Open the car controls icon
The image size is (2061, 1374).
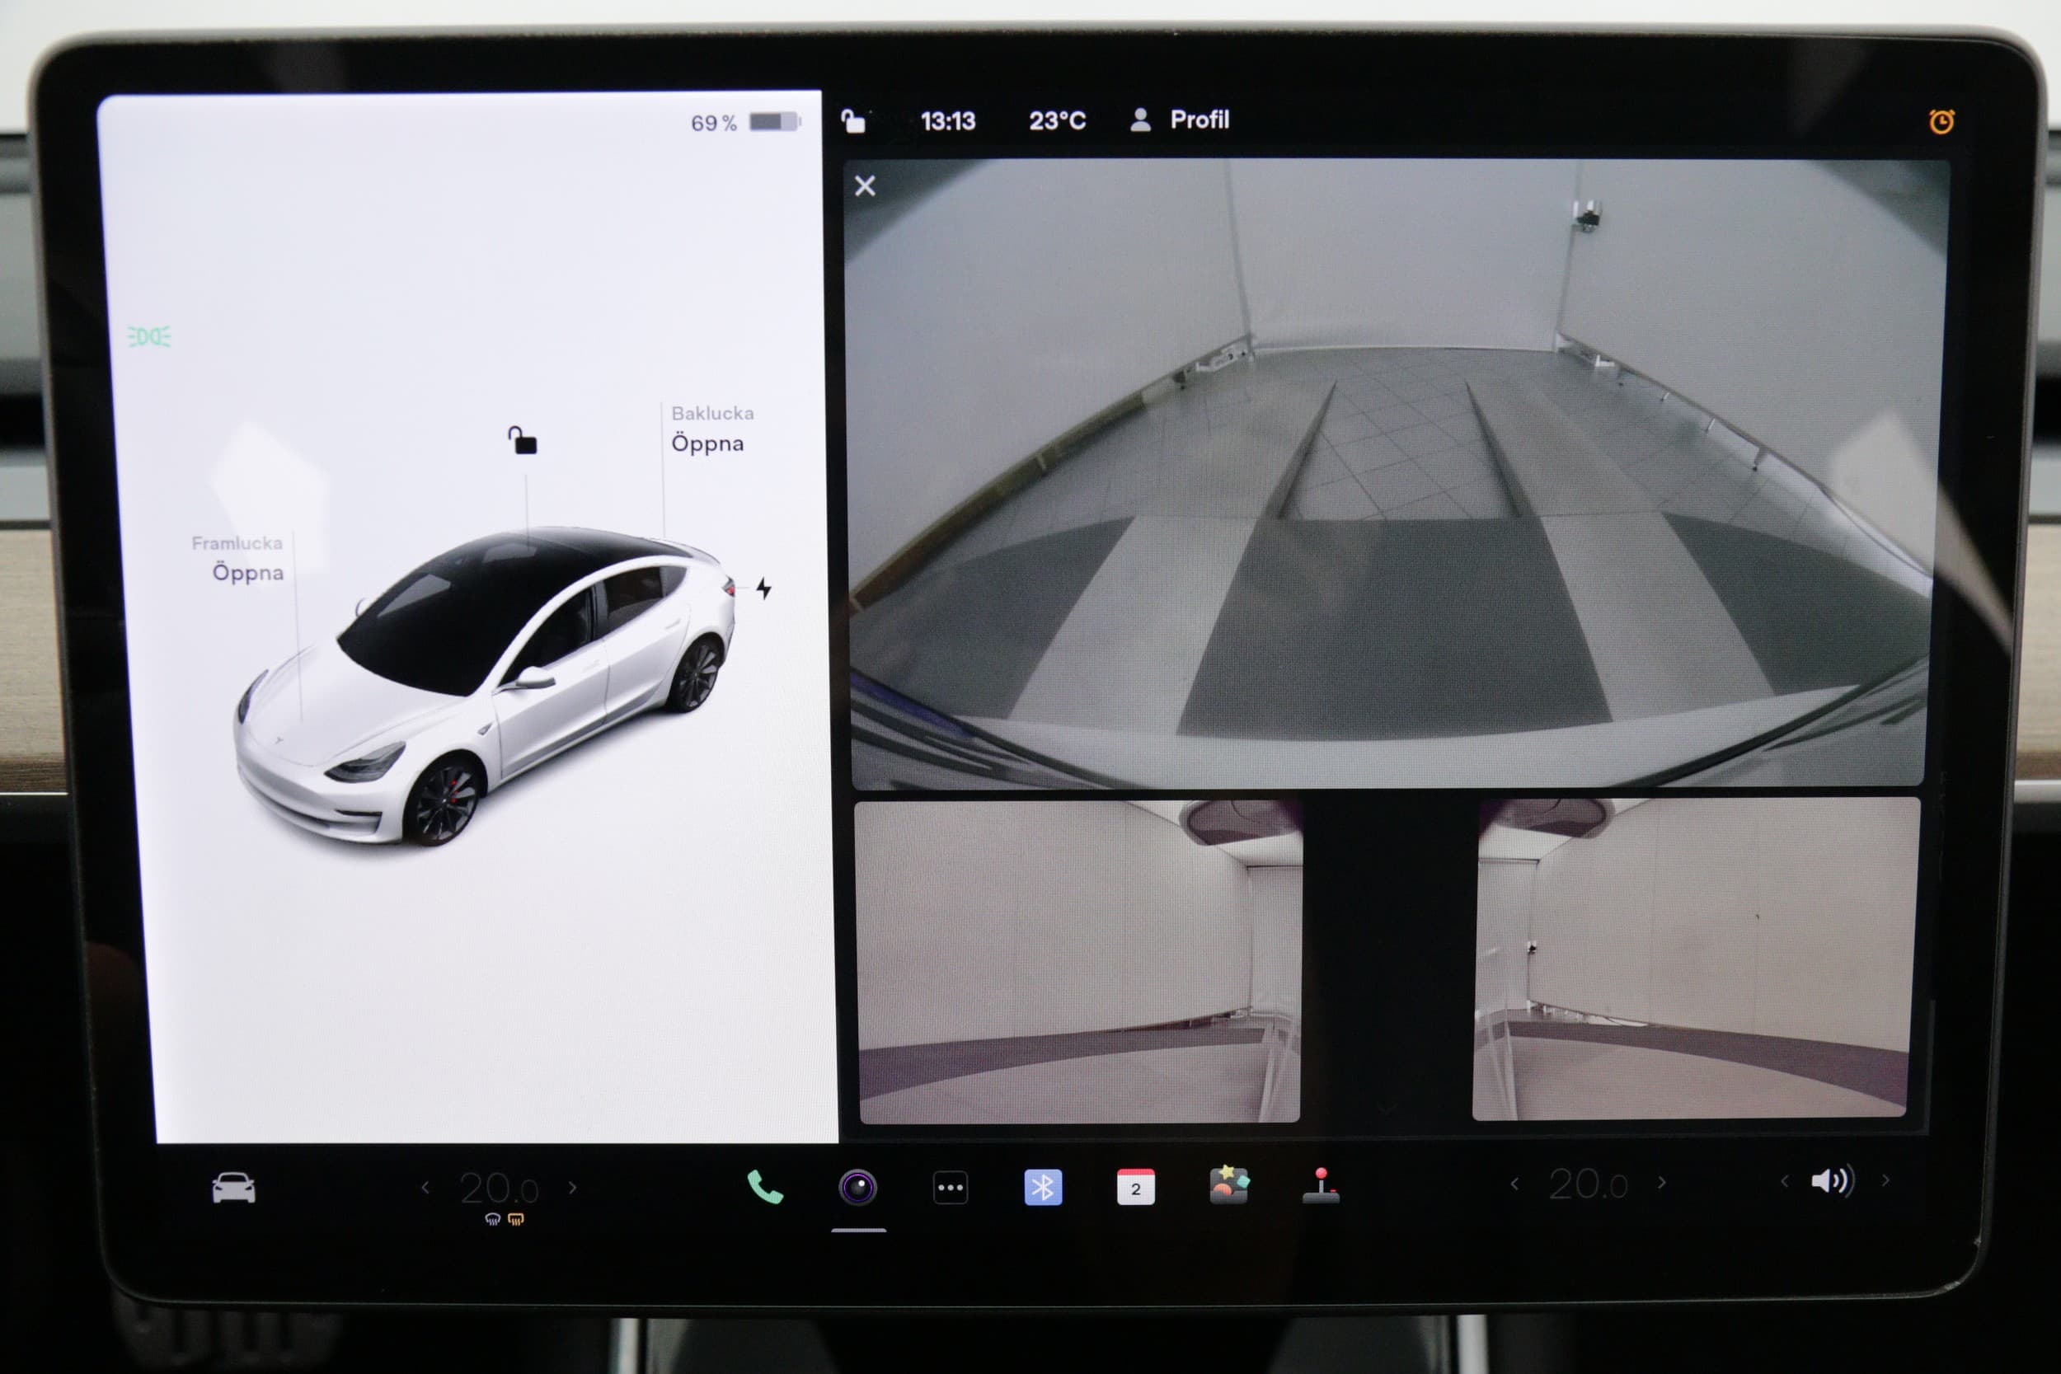[x=233, y=1189]
